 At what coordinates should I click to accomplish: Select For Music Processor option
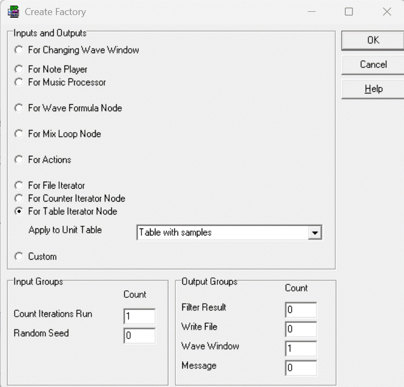19,82
